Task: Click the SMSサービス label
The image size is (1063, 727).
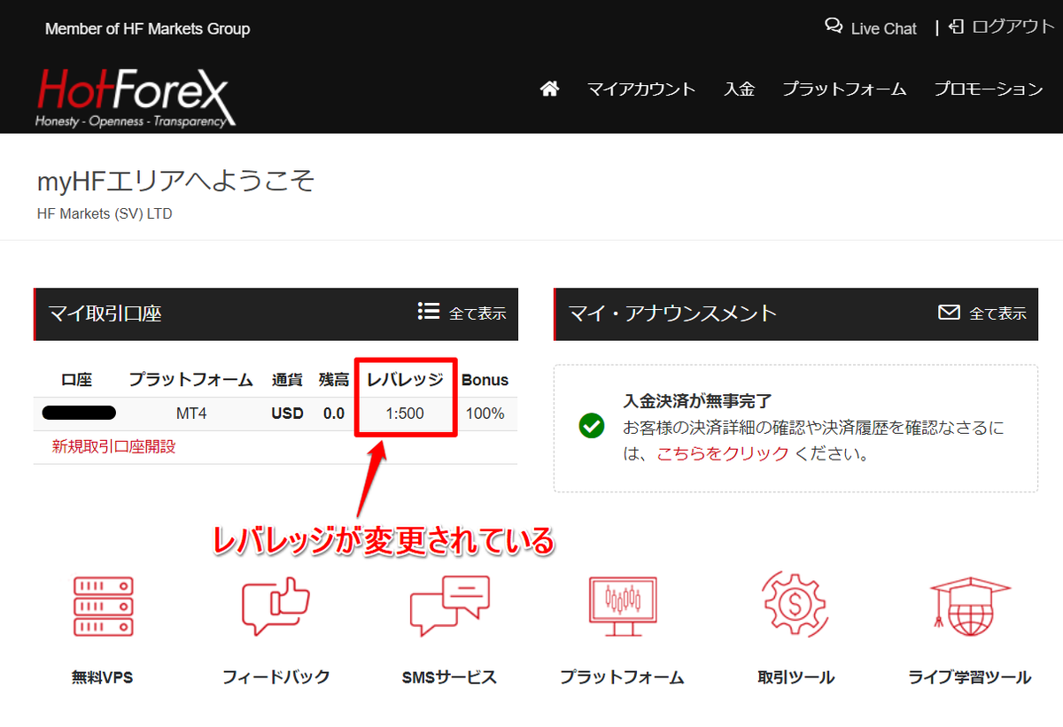Action: (449, 677)
